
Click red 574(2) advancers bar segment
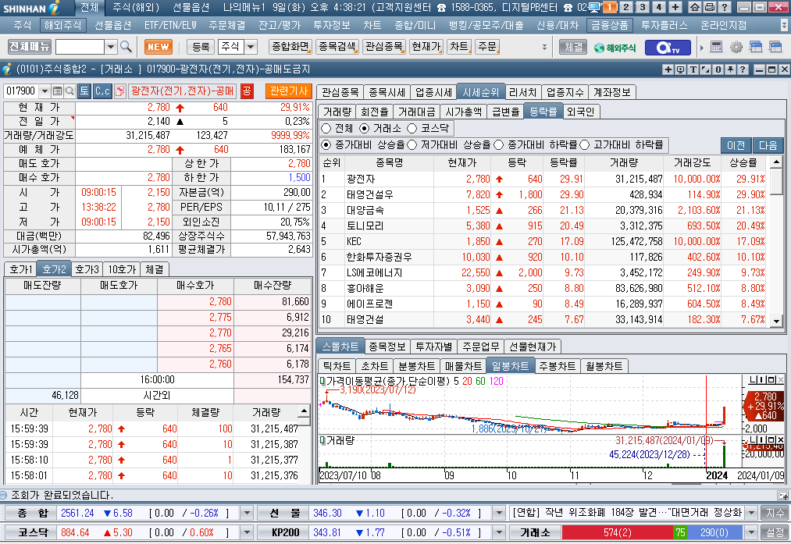(x=618, y=532)
